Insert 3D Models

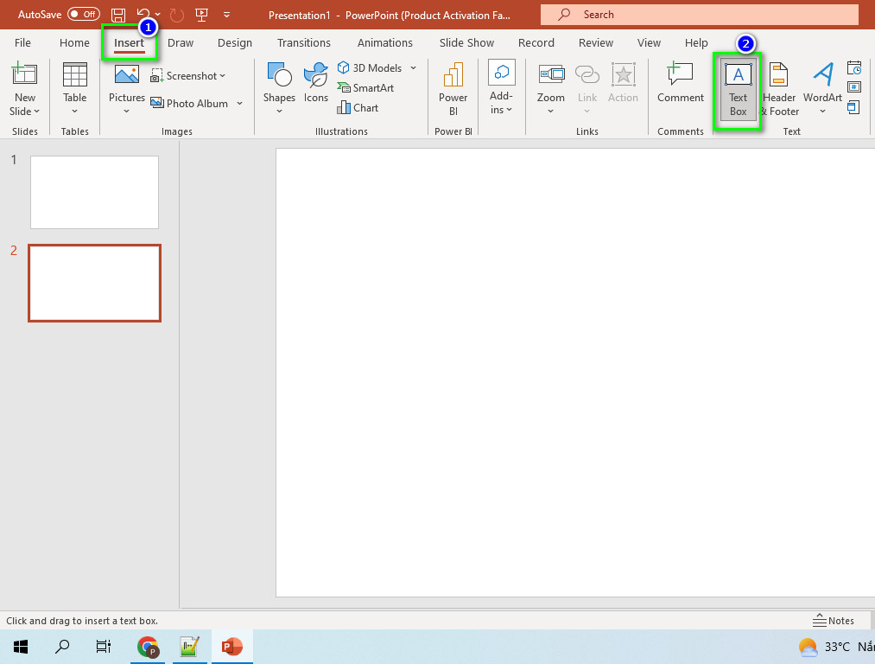coord(370,67)
